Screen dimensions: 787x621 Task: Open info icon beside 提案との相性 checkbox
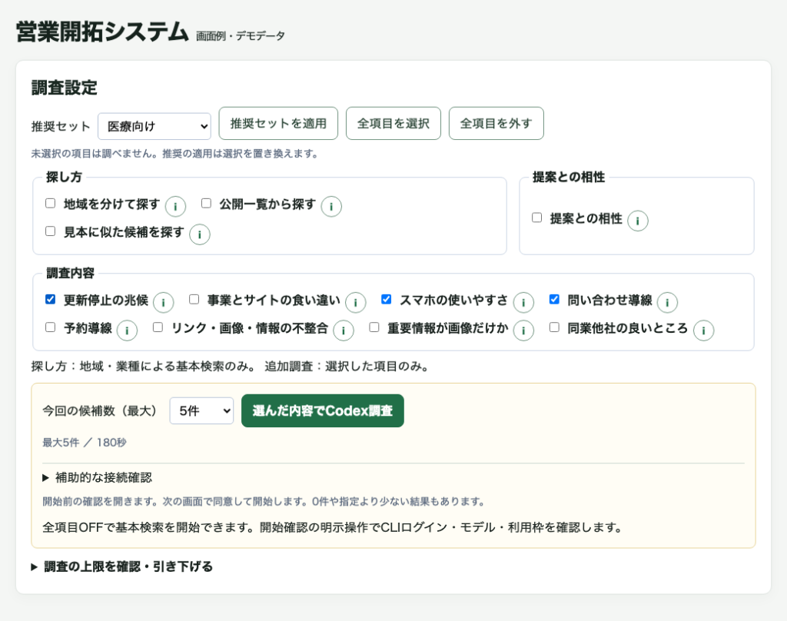click(637, 221)
